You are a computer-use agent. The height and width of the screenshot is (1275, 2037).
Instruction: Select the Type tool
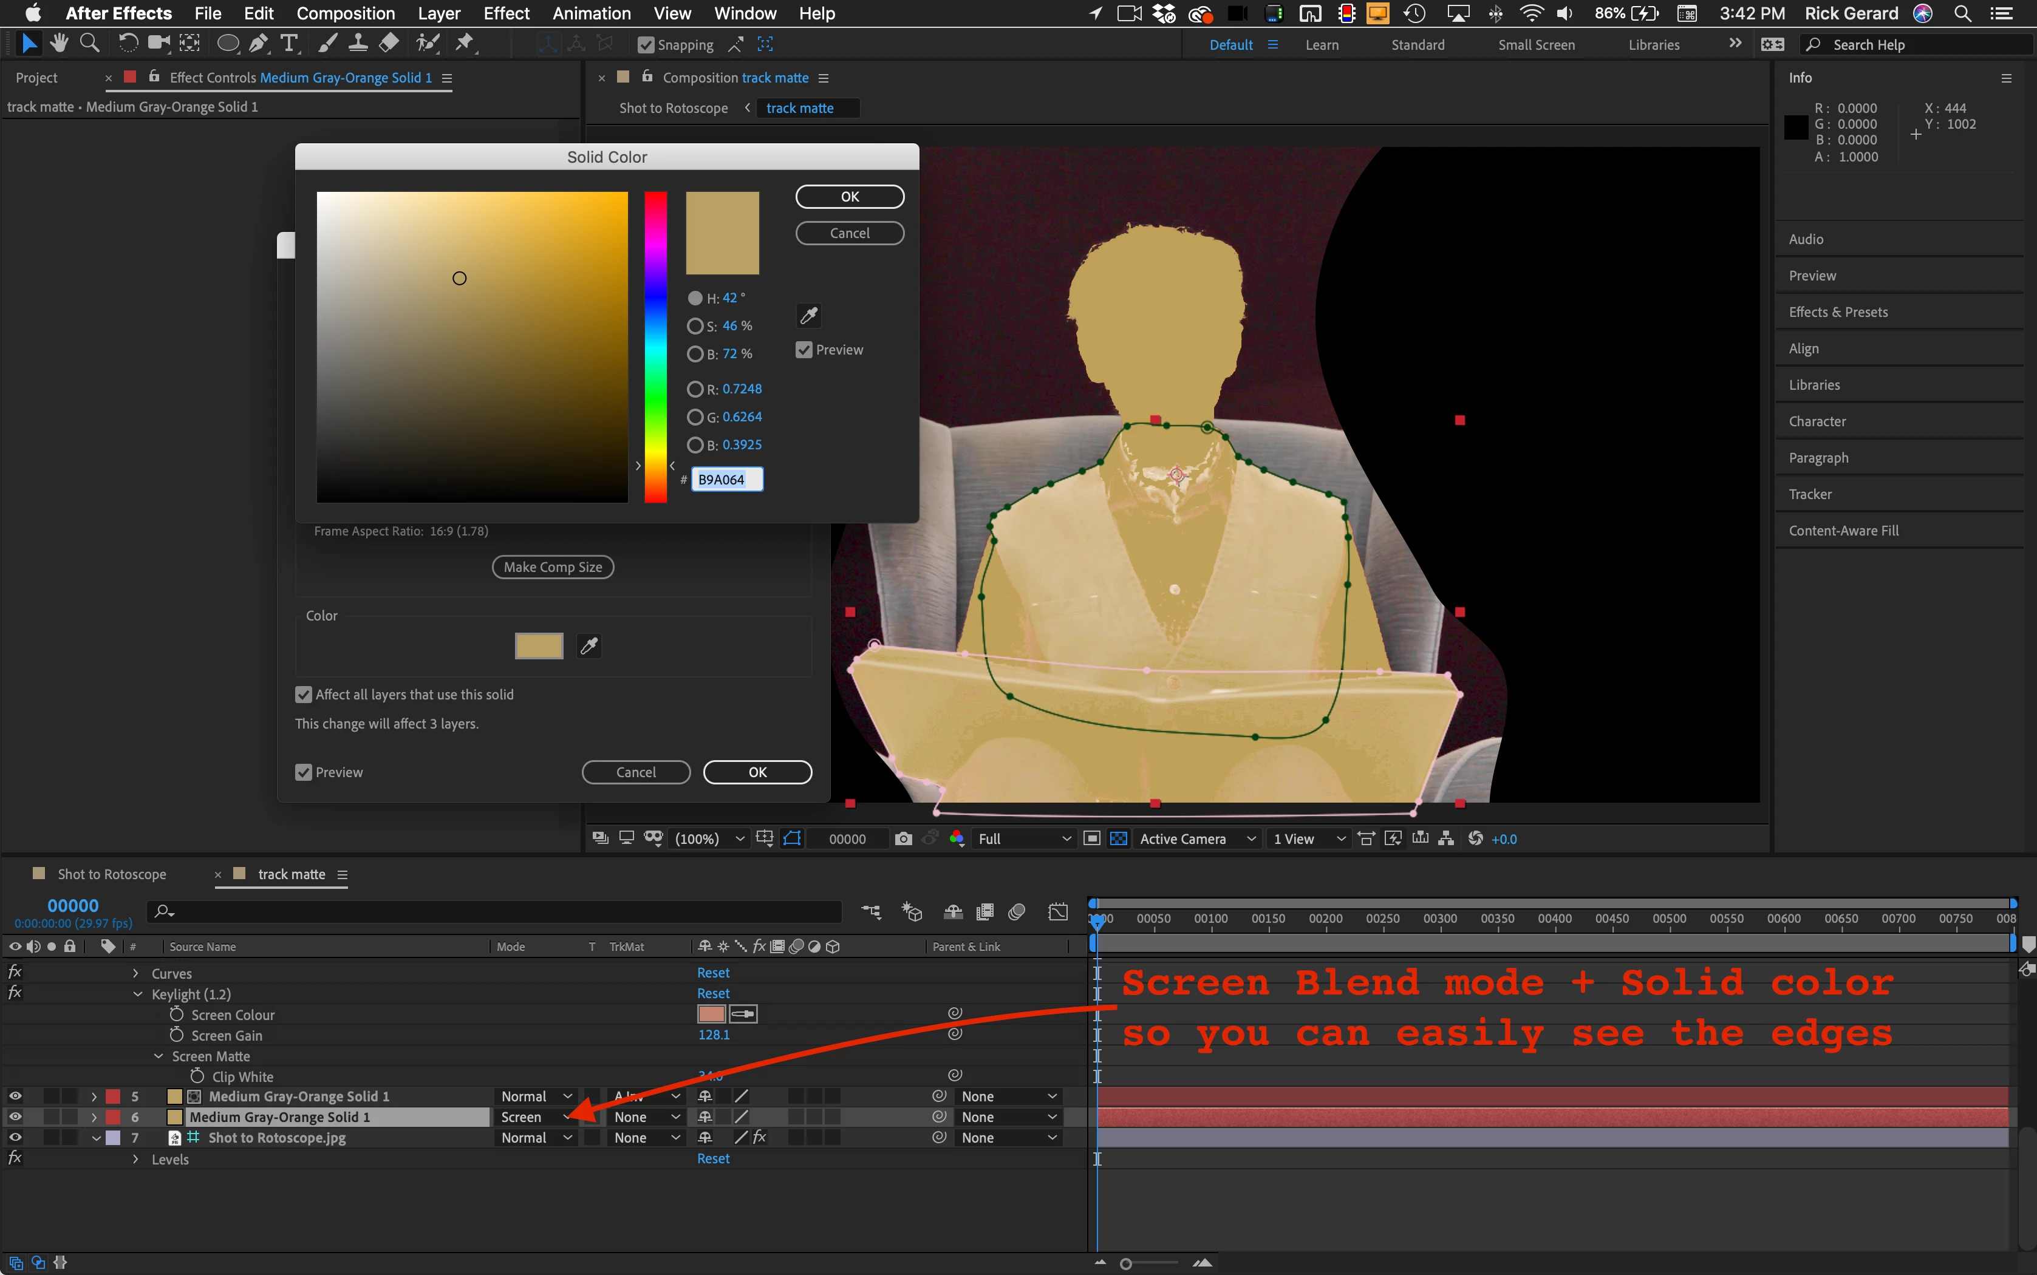pyautogui.click(x=289, y=43)
